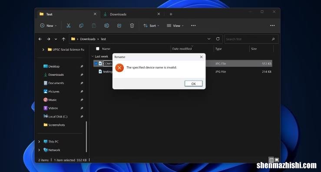Viewport: 321px width, 172px height.
Task: Expand the UPSC Social Science folder
Action: (43, 49)
